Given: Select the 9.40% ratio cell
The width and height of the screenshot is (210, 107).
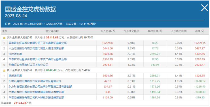Looking at the screenshot, I should pos(131,43).
